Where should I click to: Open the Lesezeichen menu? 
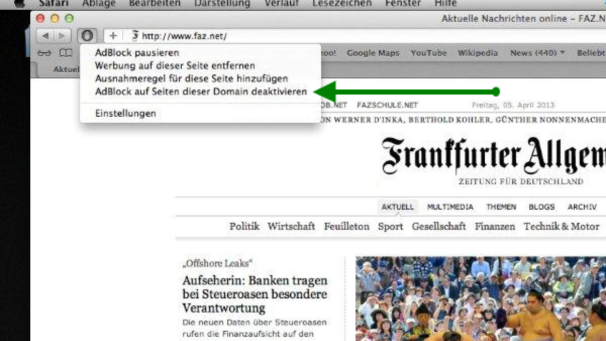click(342, 3)
